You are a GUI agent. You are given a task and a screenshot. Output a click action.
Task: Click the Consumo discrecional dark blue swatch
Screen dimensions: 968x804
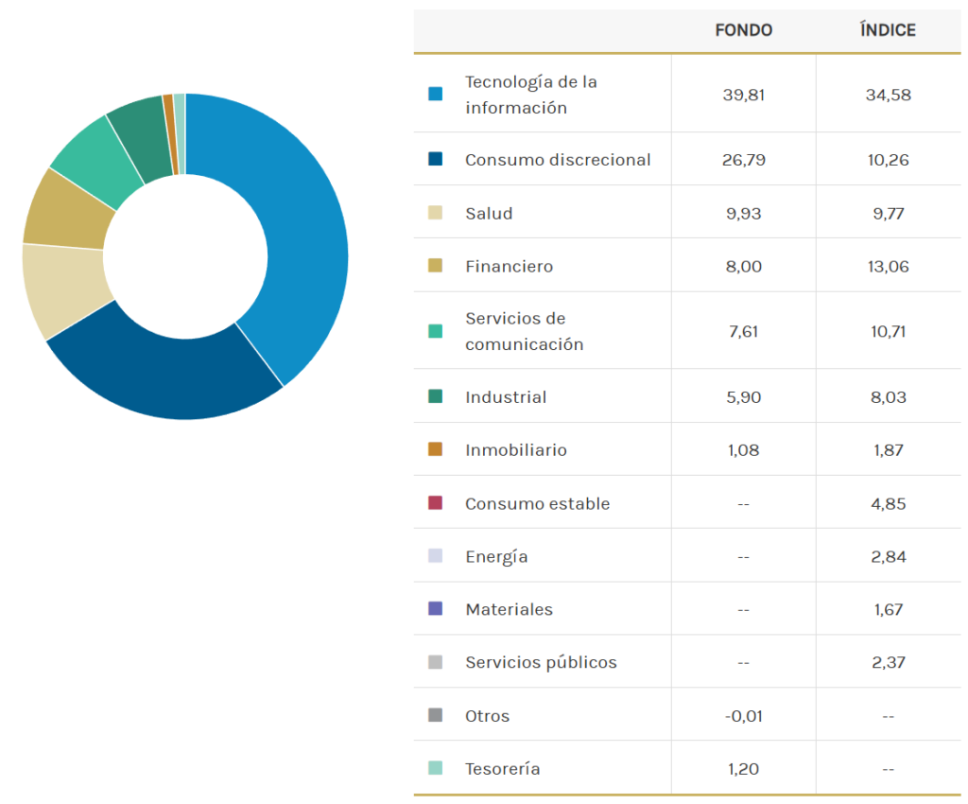(x=435, y=159)
